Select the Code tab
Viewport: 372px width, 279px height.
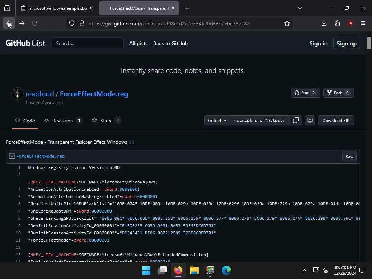(x=25, y=121)
